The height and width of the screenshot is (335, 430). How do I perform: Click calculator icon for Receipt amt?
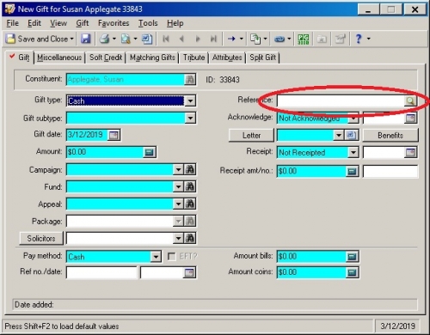coord(352,171)
